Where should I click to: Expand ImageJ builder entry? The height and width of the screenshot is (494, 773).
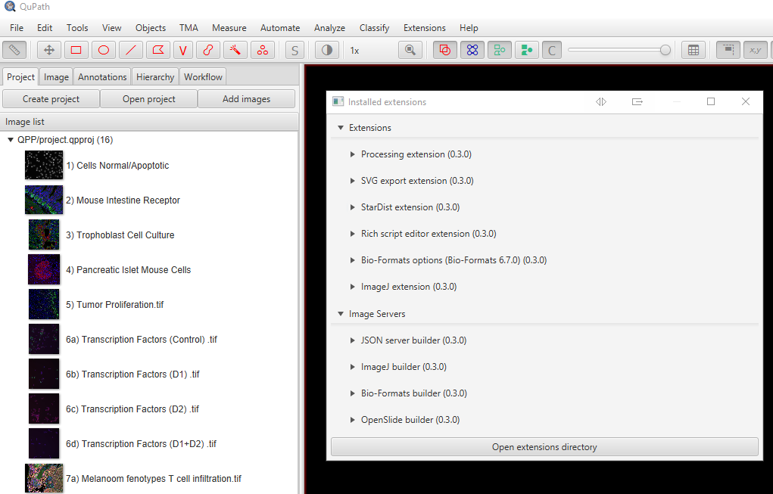353,367
